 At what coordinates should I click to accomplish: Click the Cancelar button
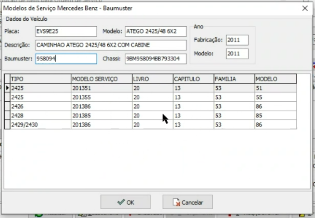(x=187, y=202)
